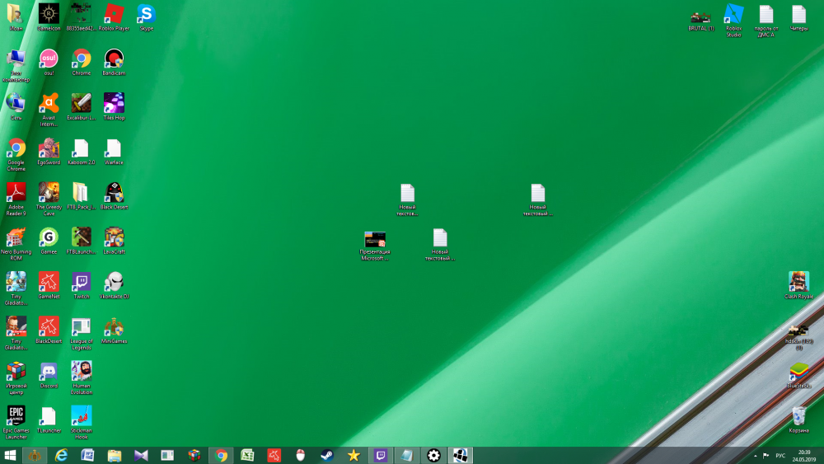
Task: Show hidden system tray icons
Action: tap(756, 455)
